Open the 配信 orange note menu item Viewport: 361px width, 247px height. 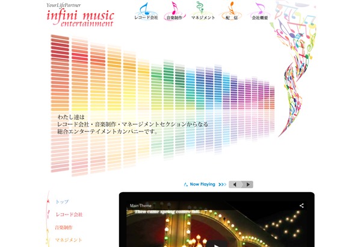pos(231,11)
